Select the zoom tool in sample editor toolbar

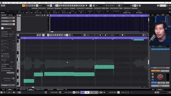click(x=55, y=35)
